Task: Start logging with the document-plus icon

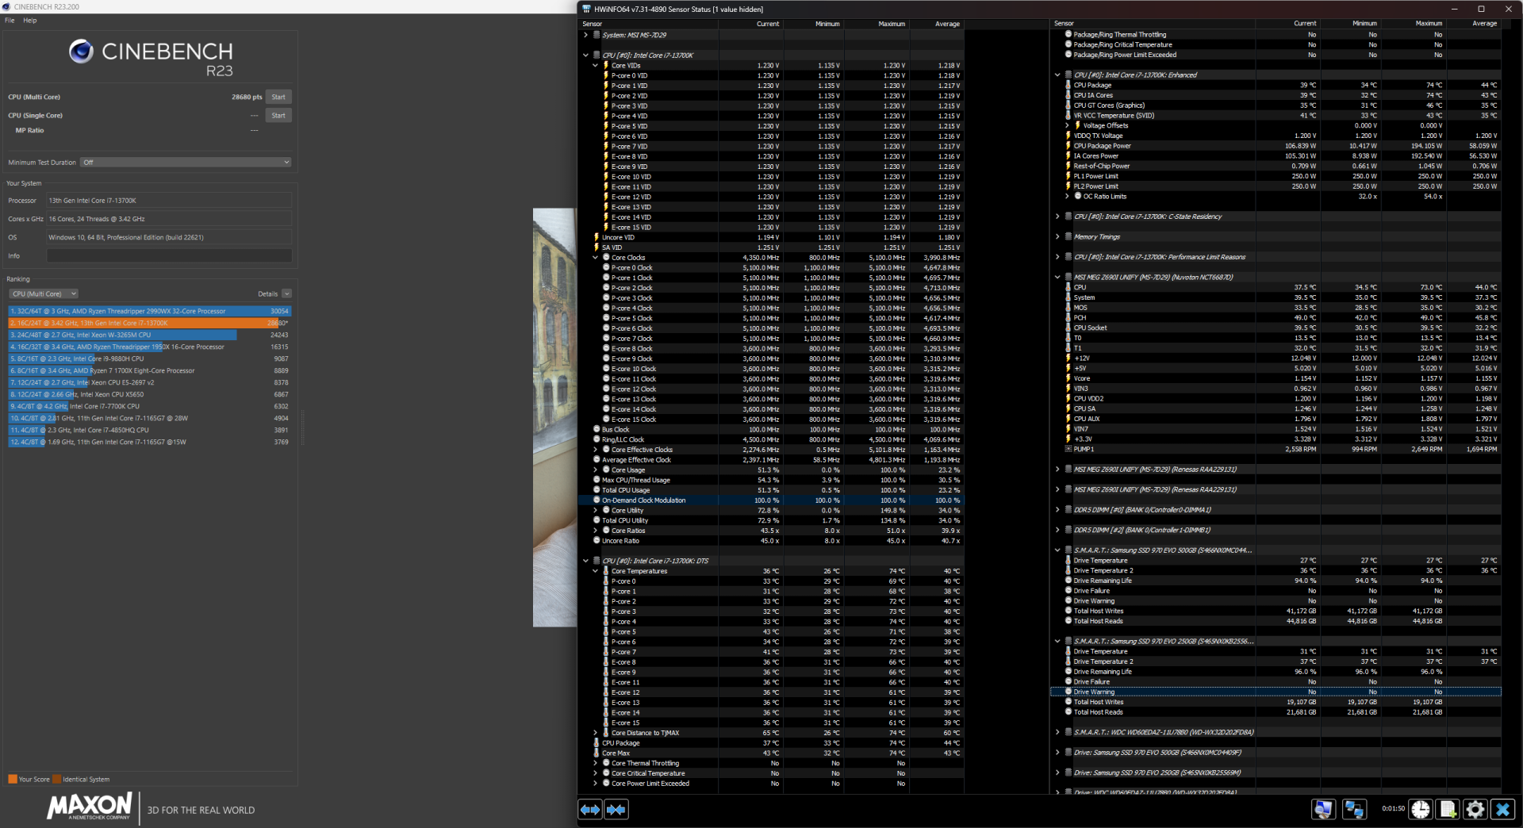Action: point(1448,809)
